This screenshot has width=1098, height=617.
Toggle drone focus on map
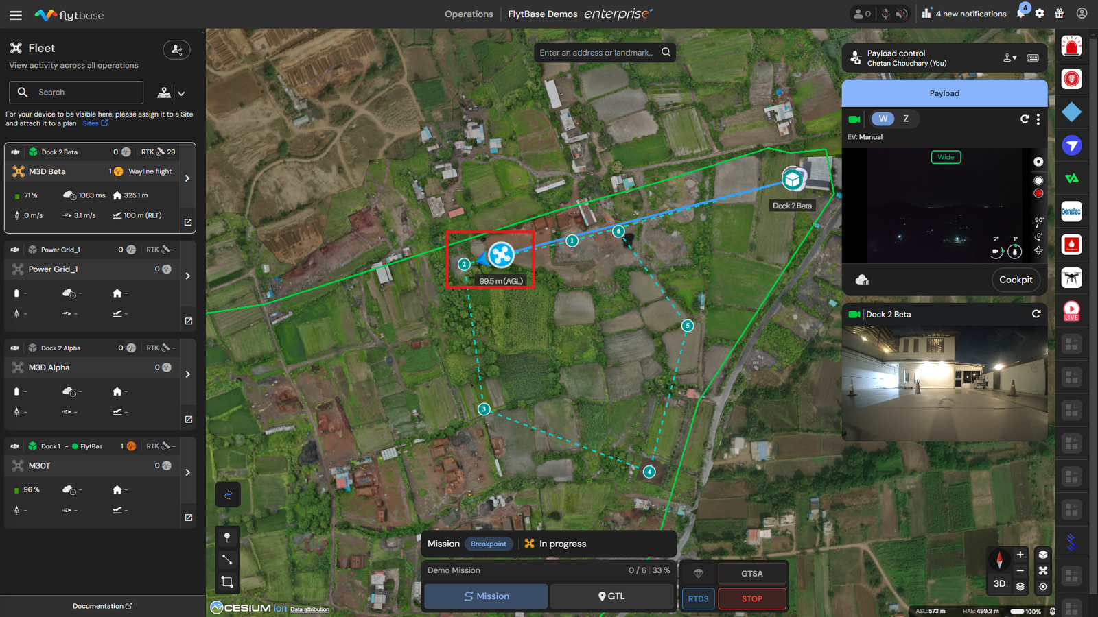pyautogui.click(x=1043, y=570)
